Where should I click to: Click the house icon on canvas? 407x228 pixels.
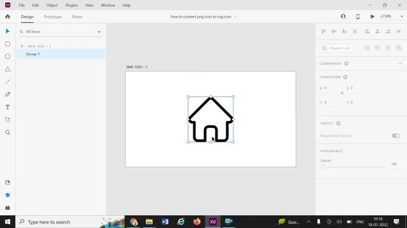210,120
